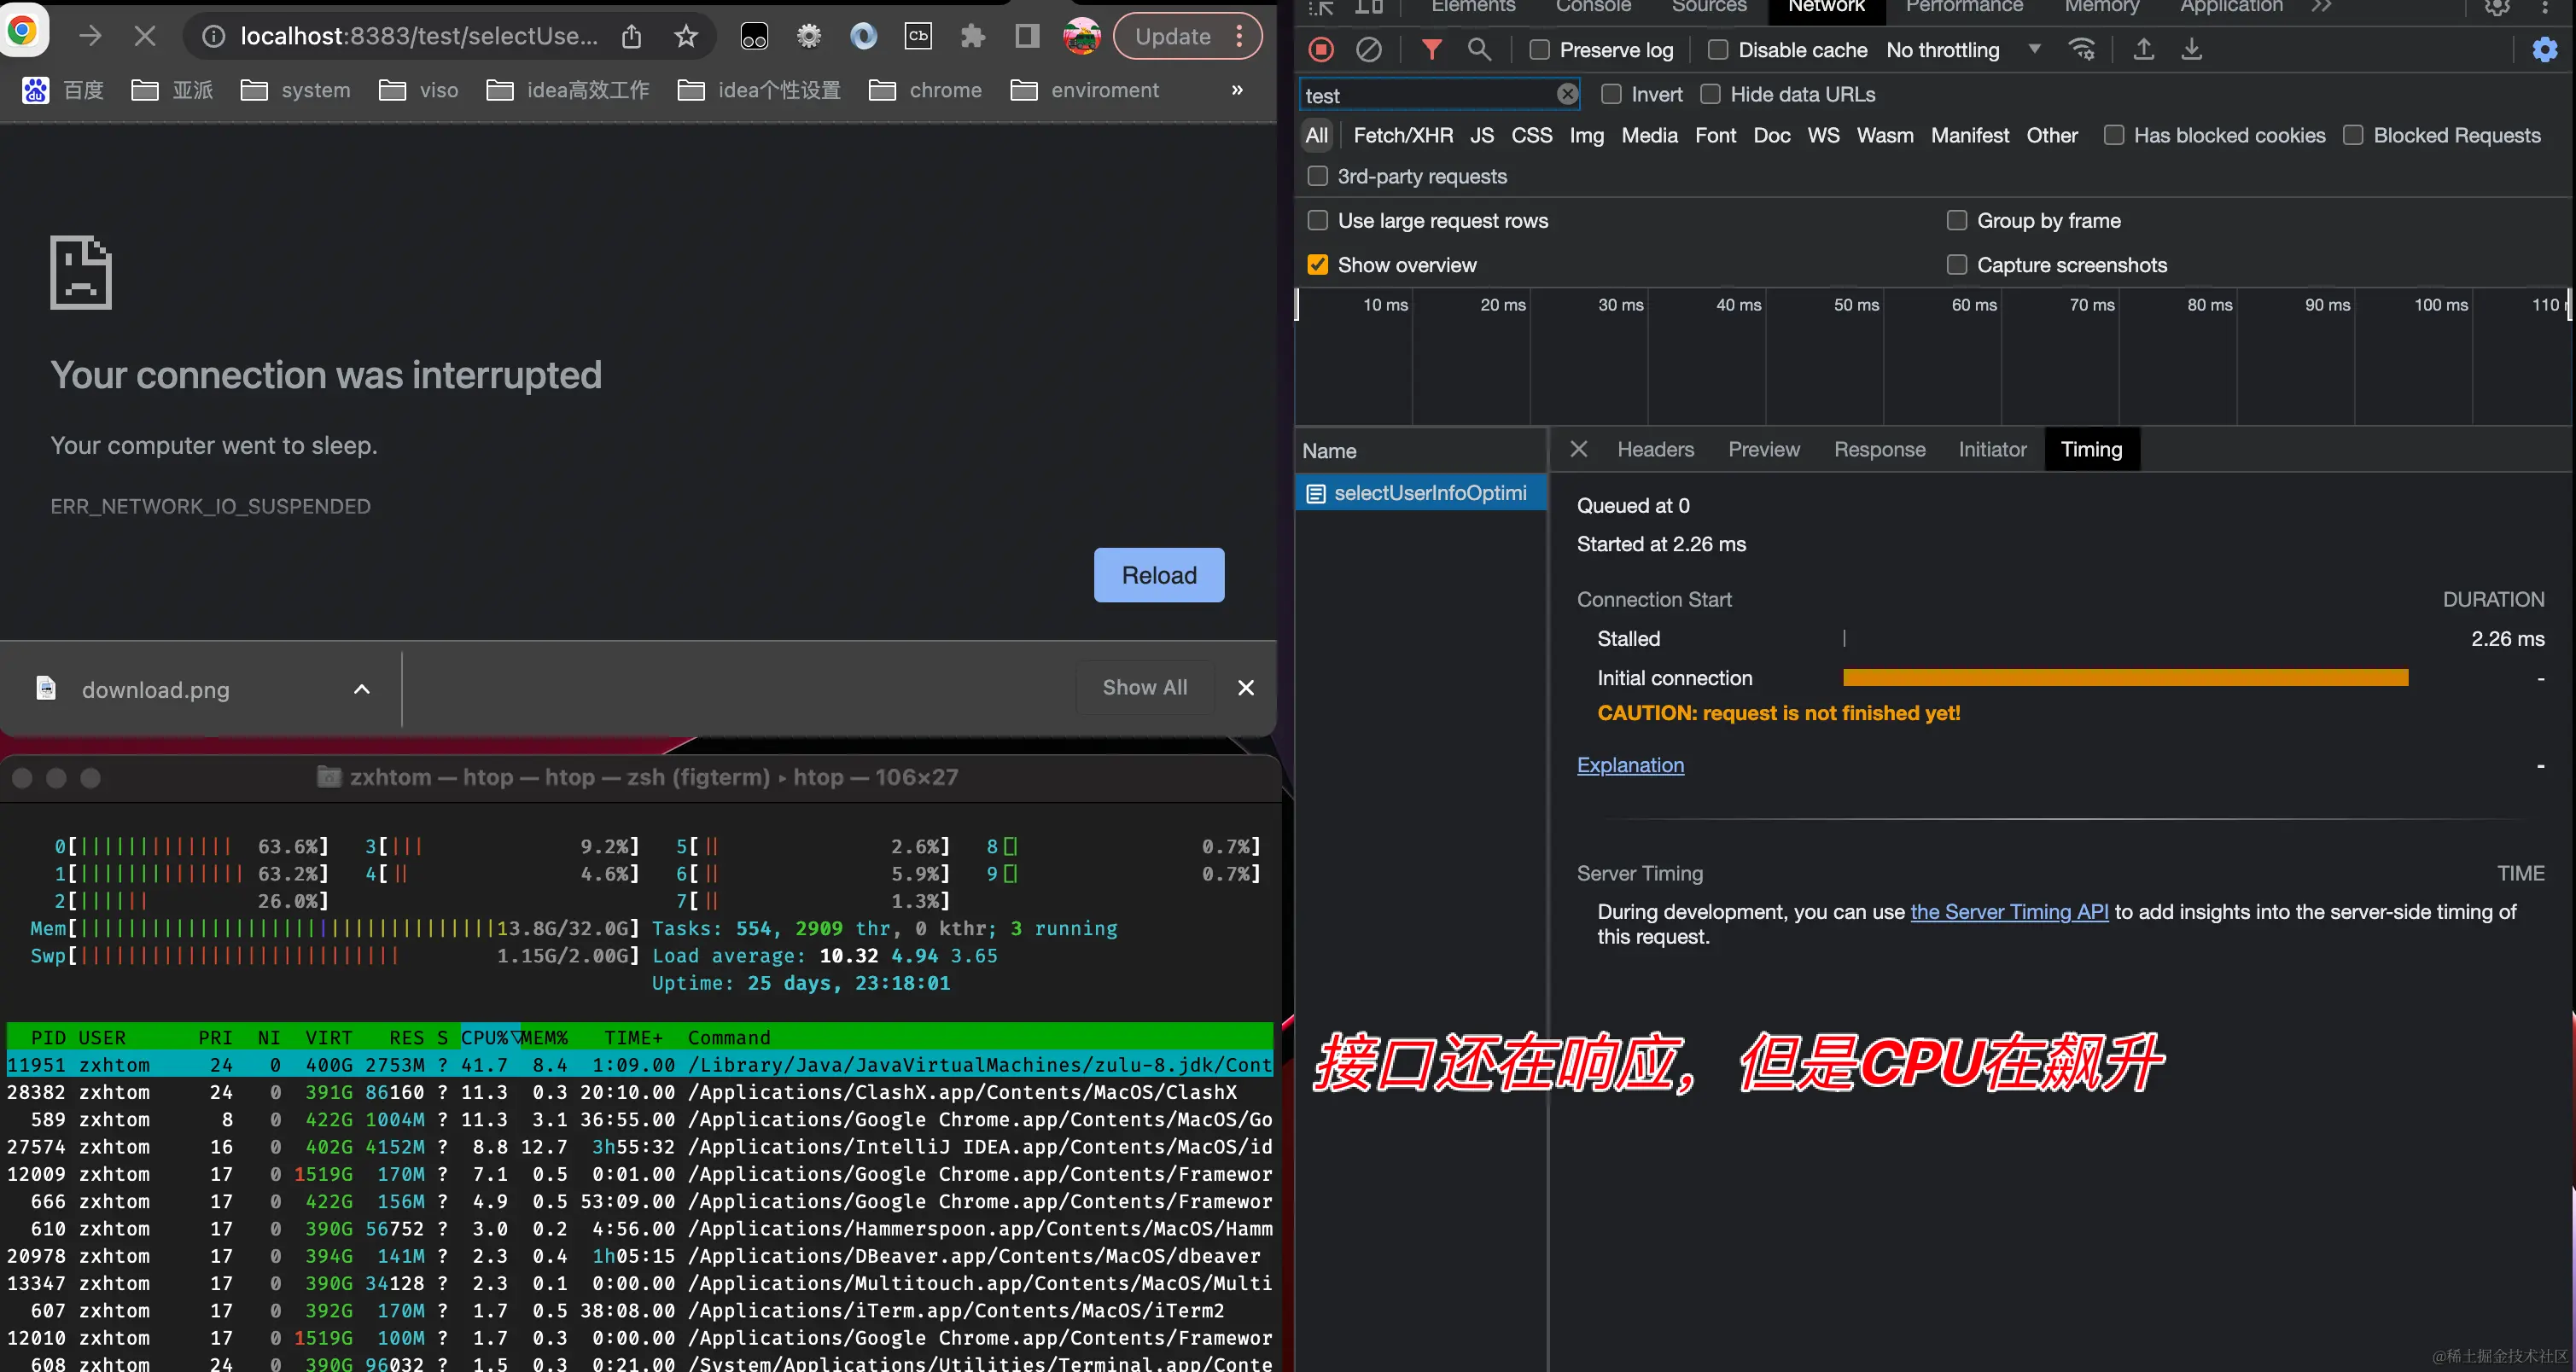Open the Server Timing API link
2576x1372 pixels.
point(2008,911)
